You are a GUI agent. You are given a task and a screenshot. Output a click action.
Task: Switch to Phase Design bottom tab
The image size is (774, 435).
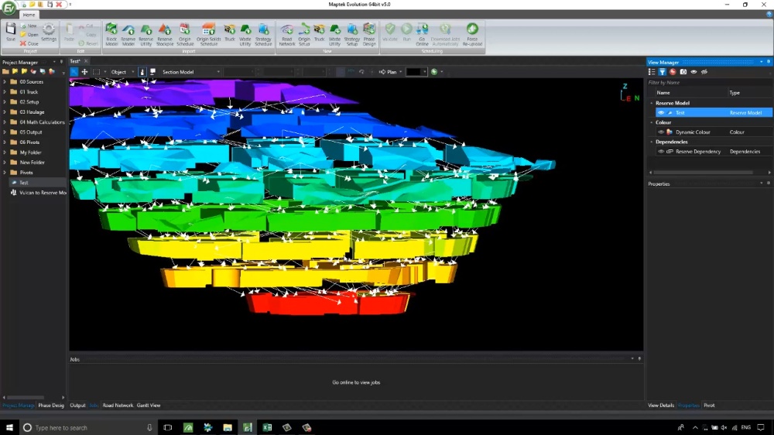click(51, 406)
